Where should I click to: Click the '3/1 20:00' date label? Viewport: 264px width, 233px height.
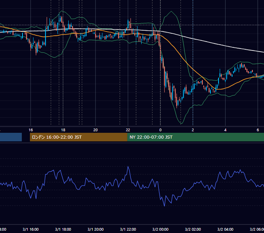(x=96, y=229)
